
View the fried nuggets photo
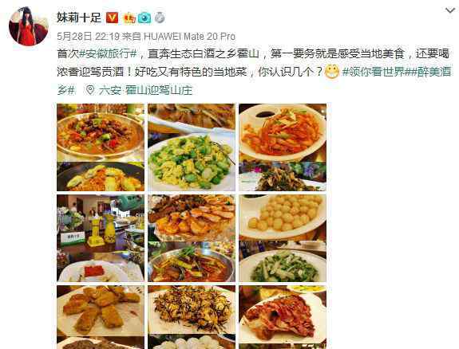pyautogui.click(x=101, y=317)
